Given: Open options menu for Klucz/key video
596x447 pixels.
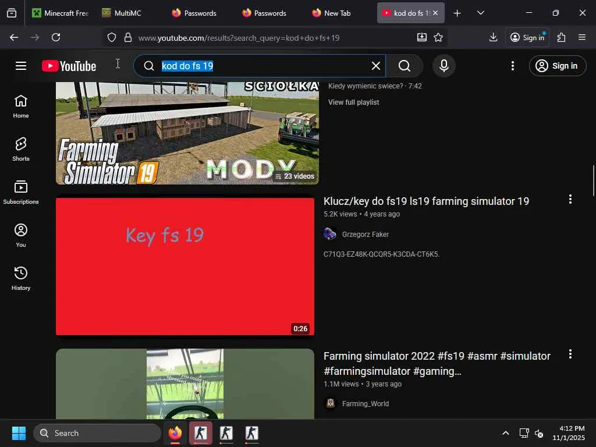Looking at the screenshot, I should click(570, 199).
